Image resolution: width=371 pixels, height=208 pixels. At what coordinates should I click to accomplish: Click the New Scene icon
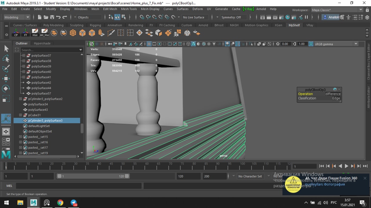pos(40,17)
